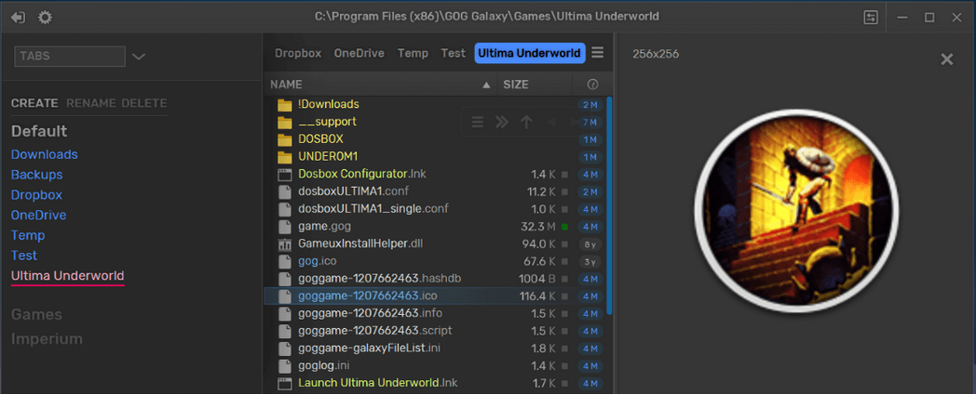Viewport: 976px width, 394px height.
Task: Open Backups link in sidebar
Action: [x=36, y=175]
